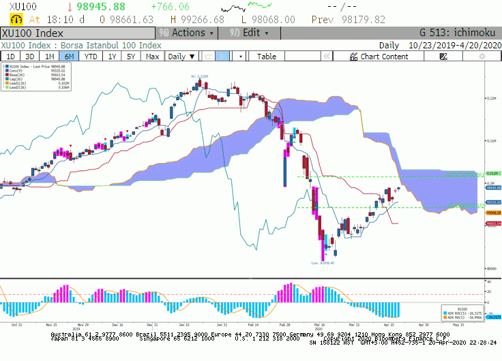
Task: Click the XU100 Index security input field
Action: point(78,33)
